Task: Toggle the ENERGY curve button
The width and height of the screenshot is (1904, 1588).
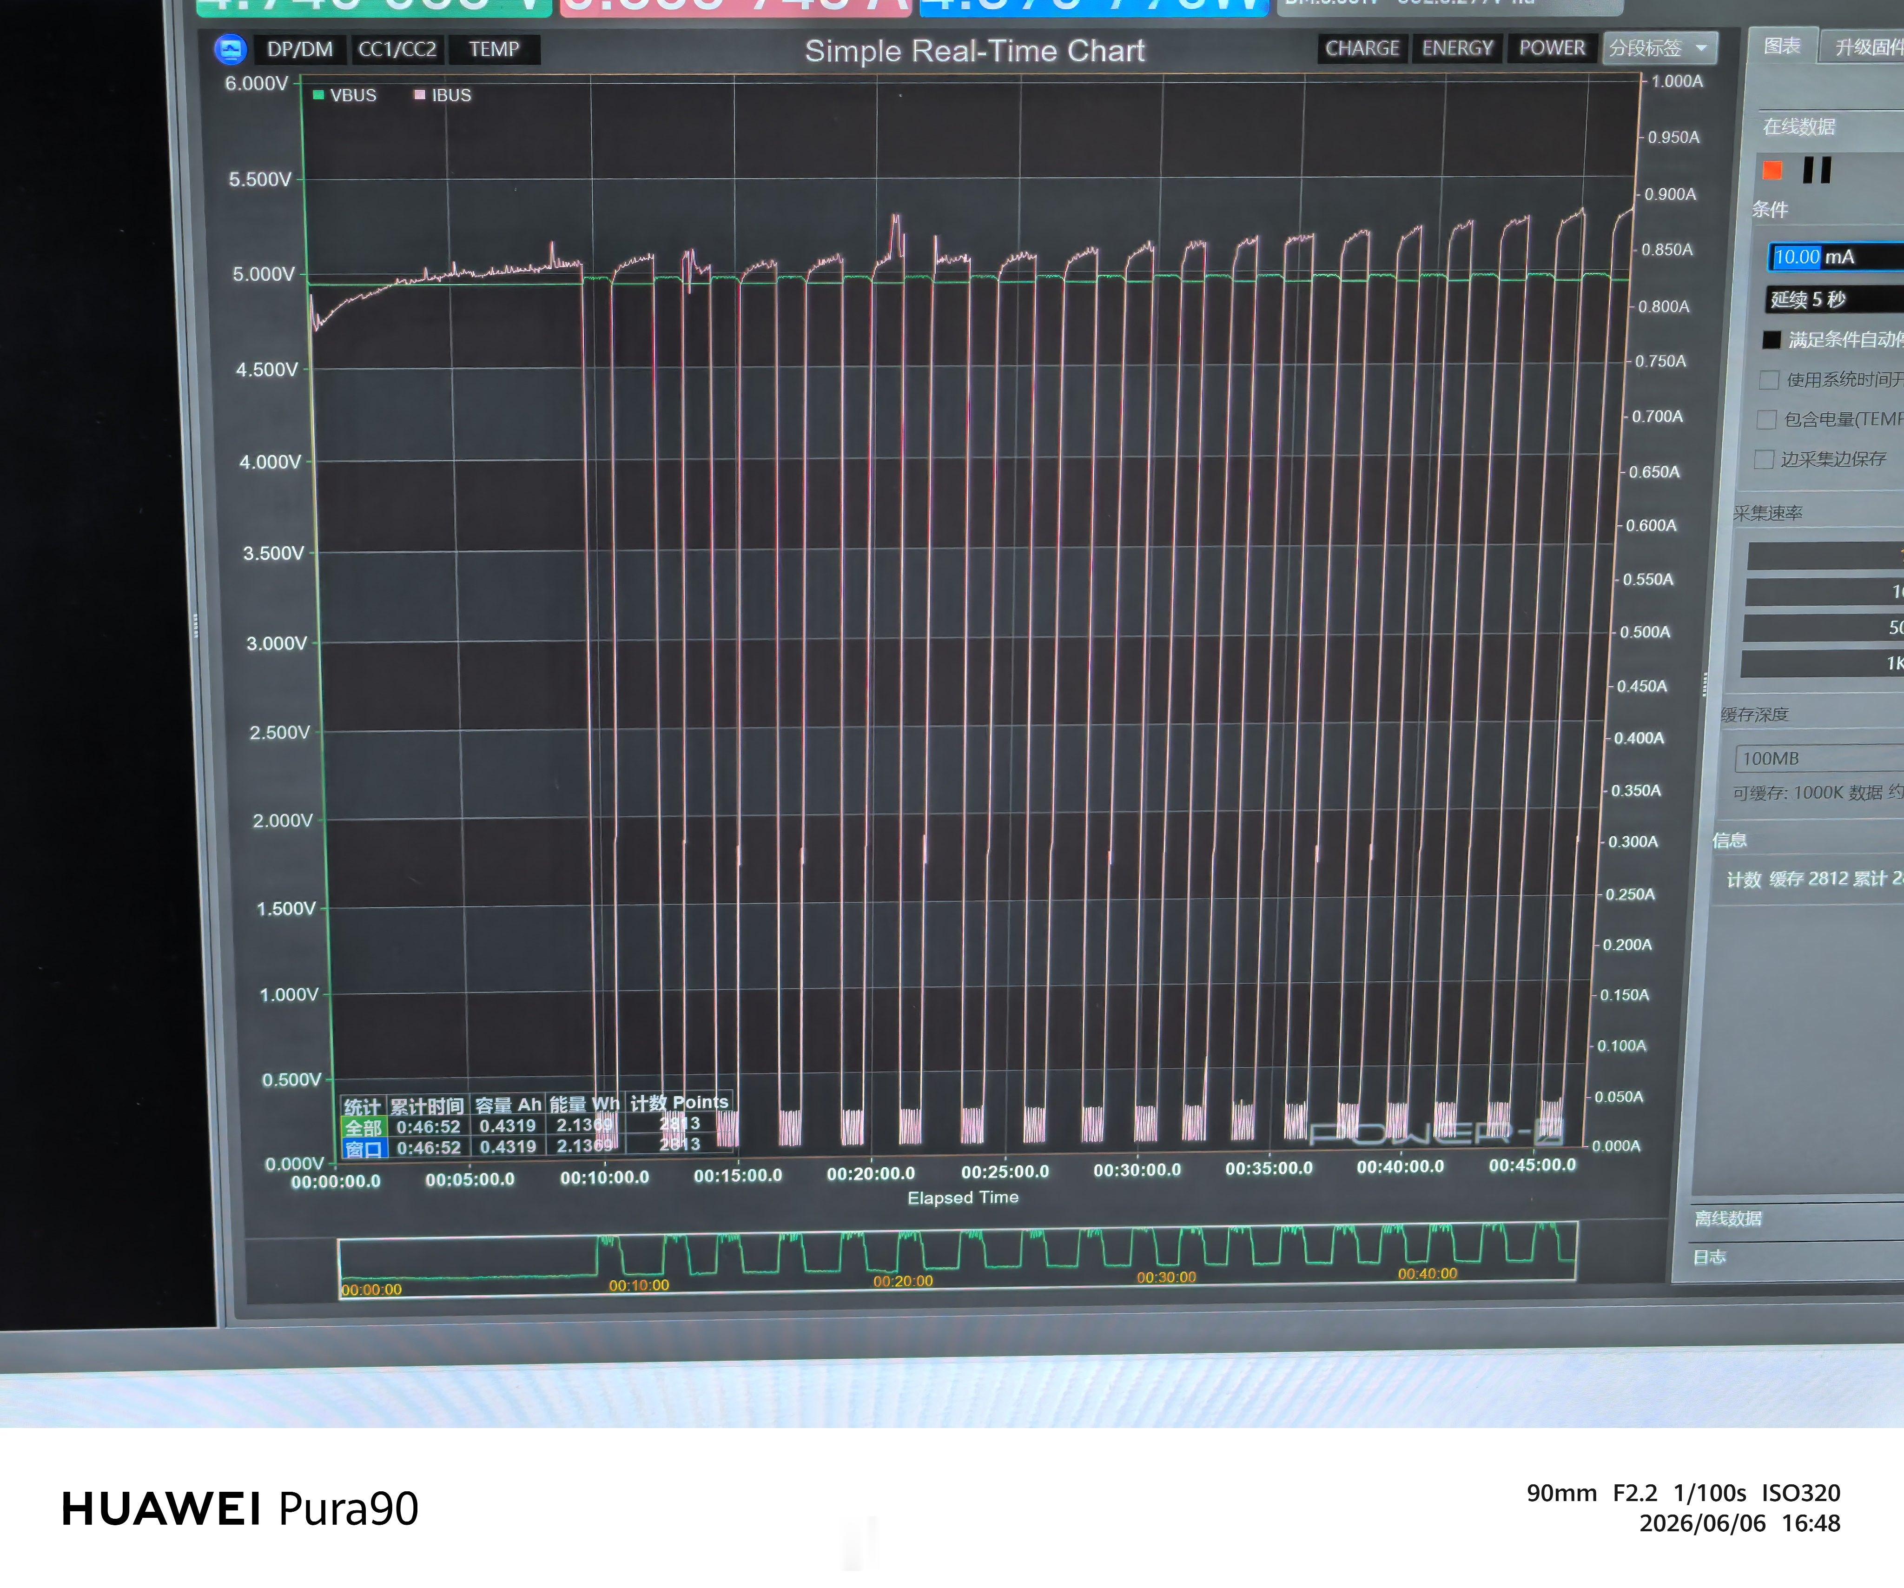Action: click(1457, 48)
